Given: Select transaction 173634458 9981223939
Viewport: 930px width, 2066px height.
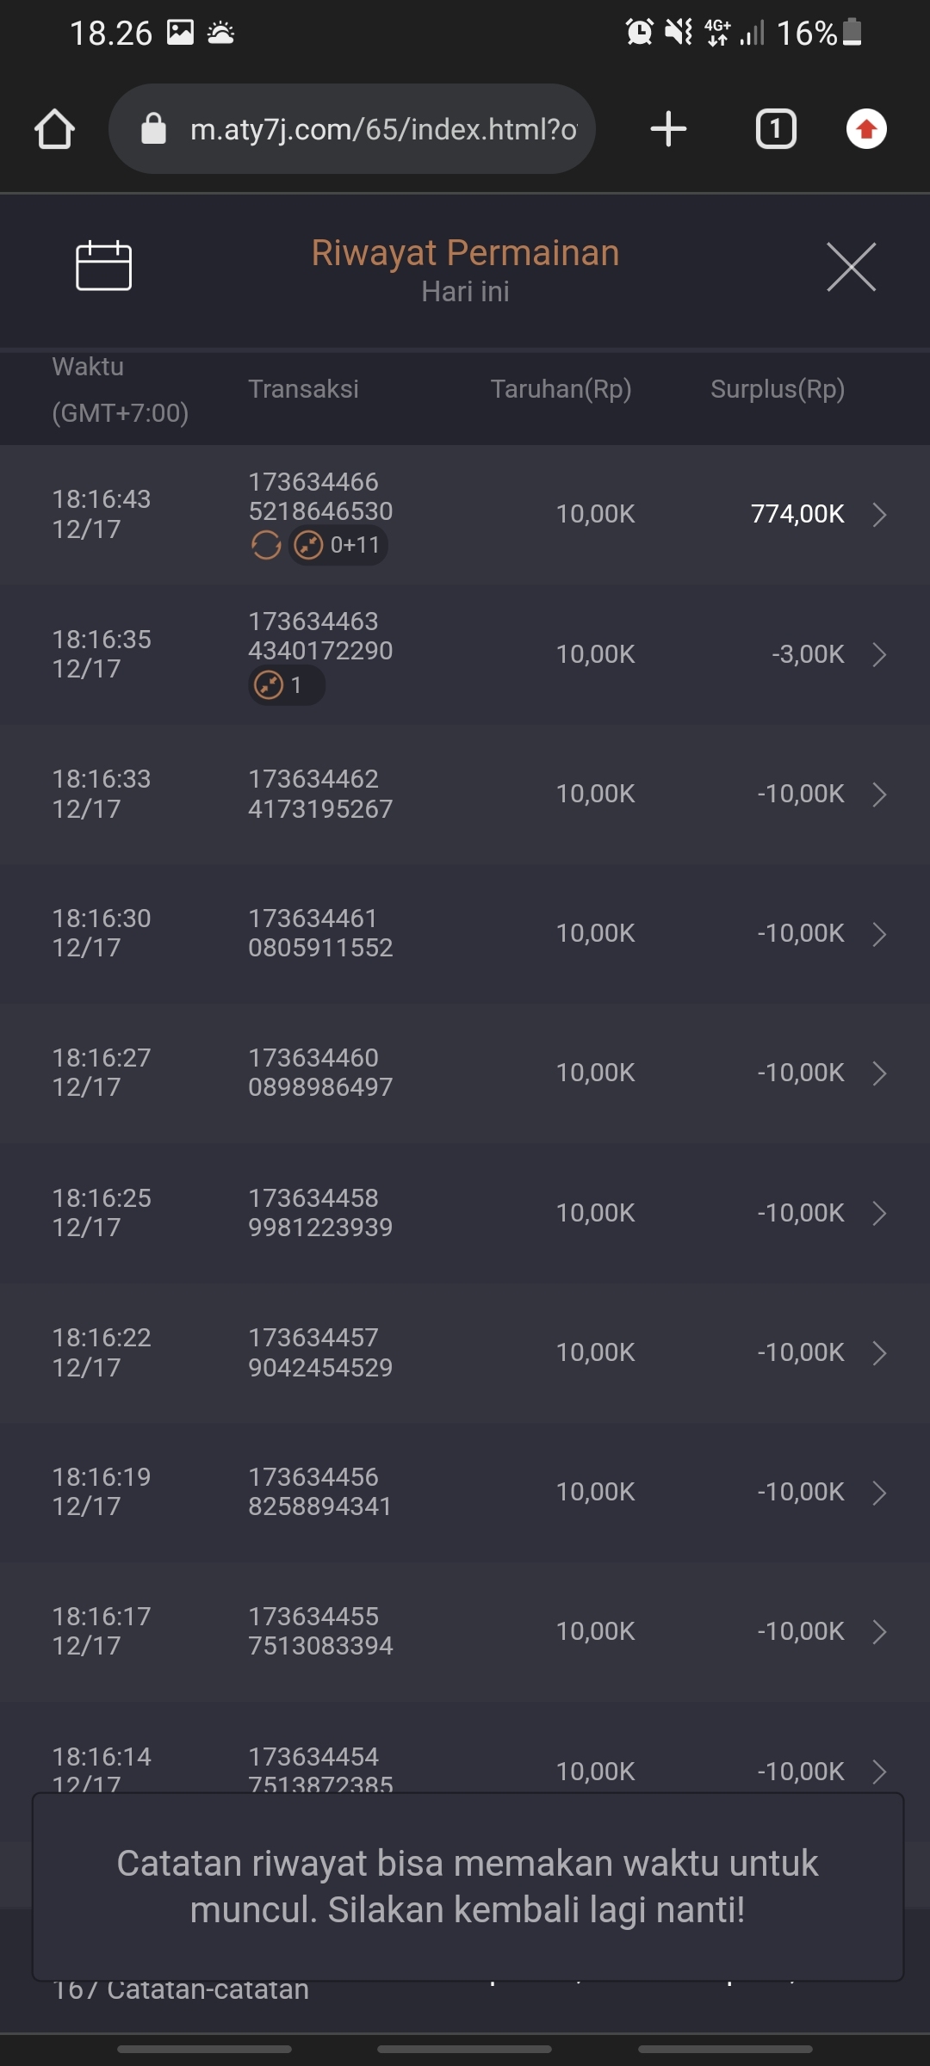Looking at the screenshot, I should pyautogui.click(x=320, y=1213).
